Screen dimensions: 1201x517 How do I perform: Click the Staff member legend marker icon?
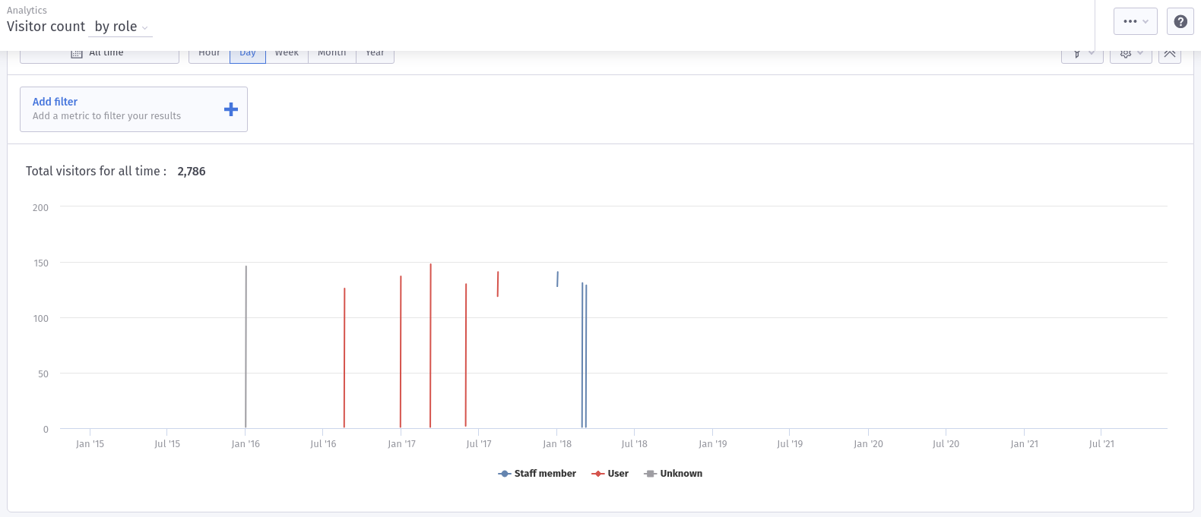click(504, 474)
